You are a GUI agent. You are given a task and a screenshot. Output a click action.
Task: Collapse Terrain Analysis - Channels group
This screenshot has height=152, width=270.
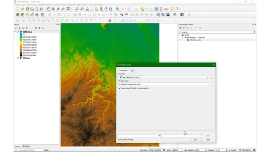tap(183, 38)
